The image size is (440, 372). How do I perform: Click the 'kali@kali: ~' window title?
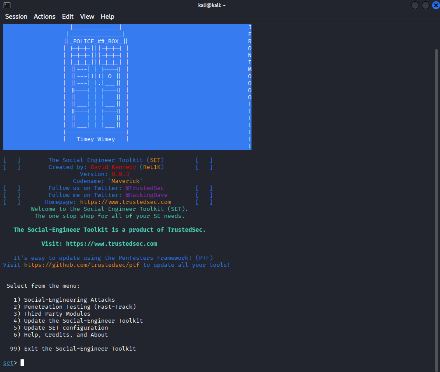(212, 5)
